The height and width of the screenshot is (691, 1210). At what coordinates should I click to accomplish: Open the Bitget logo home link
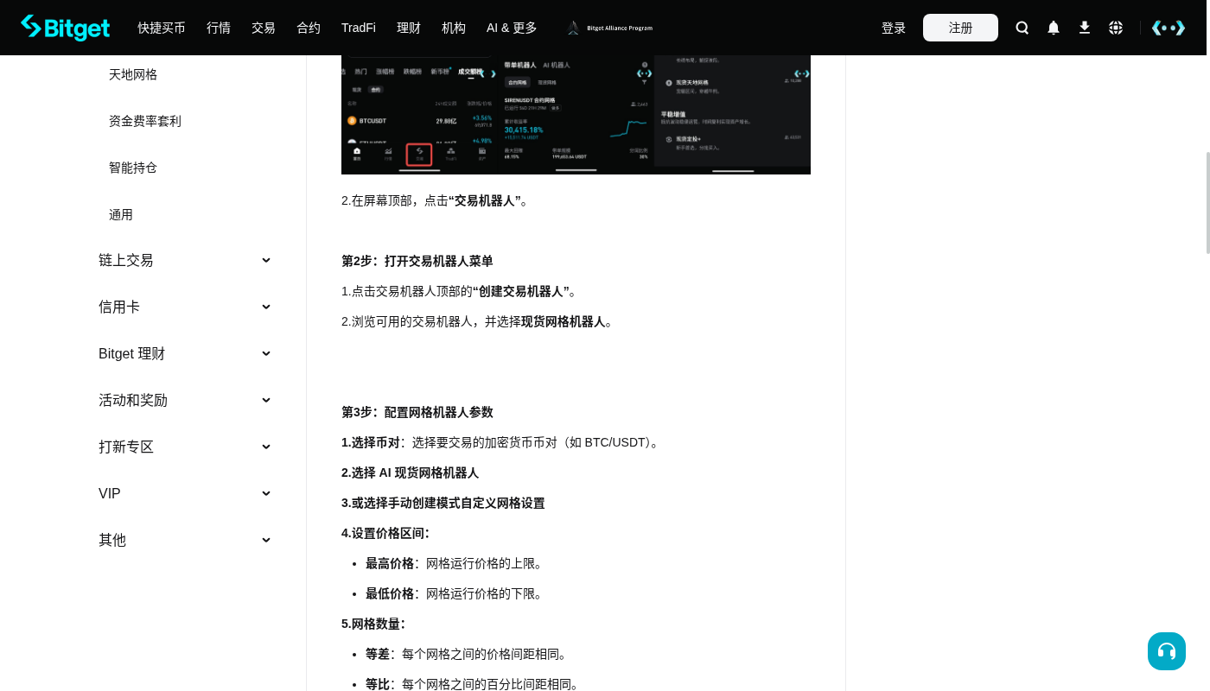click(66, 28)
